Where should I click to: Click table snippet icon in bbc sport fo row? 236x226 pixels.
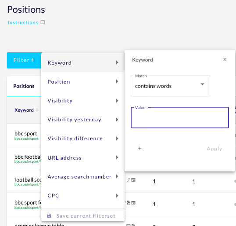(x=133, y=203)
